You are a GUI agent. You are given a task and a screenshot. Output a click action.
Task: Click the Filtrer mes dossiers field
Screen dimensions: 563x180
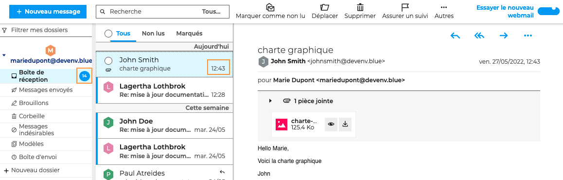(47, 30)
